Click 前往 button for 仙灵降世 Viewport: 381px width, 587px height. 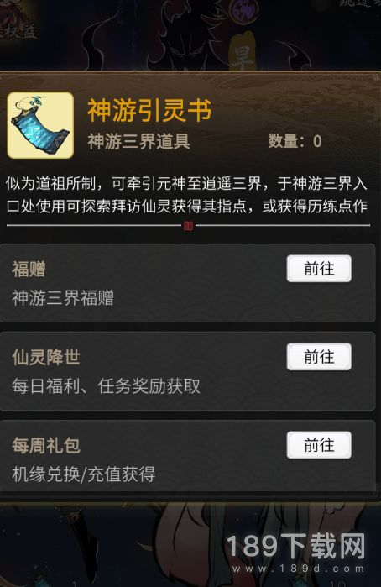click(319, 357)
